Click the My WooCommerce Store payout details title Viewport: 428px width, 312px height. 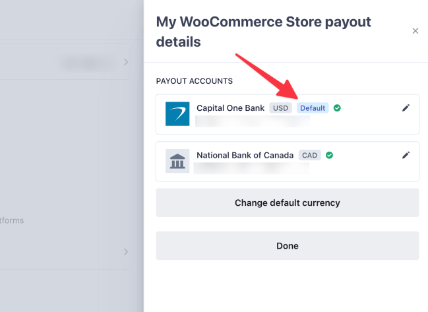click(263, 32)
